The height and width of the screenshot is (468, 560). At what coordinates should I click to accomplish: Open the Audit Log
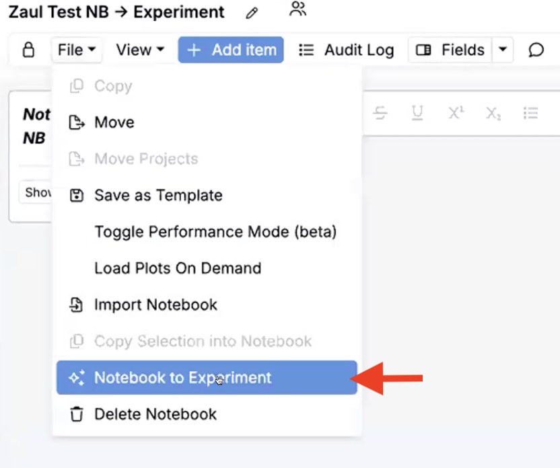click(x=347, y=50)
